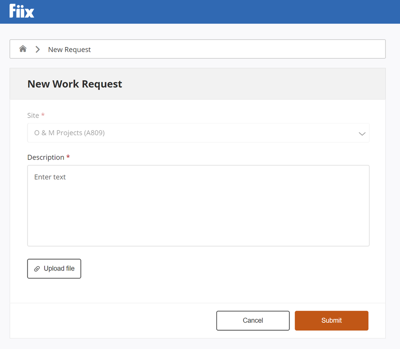Click the New Work Request heading
Screen dimensions: 400x349
(75, 84)
